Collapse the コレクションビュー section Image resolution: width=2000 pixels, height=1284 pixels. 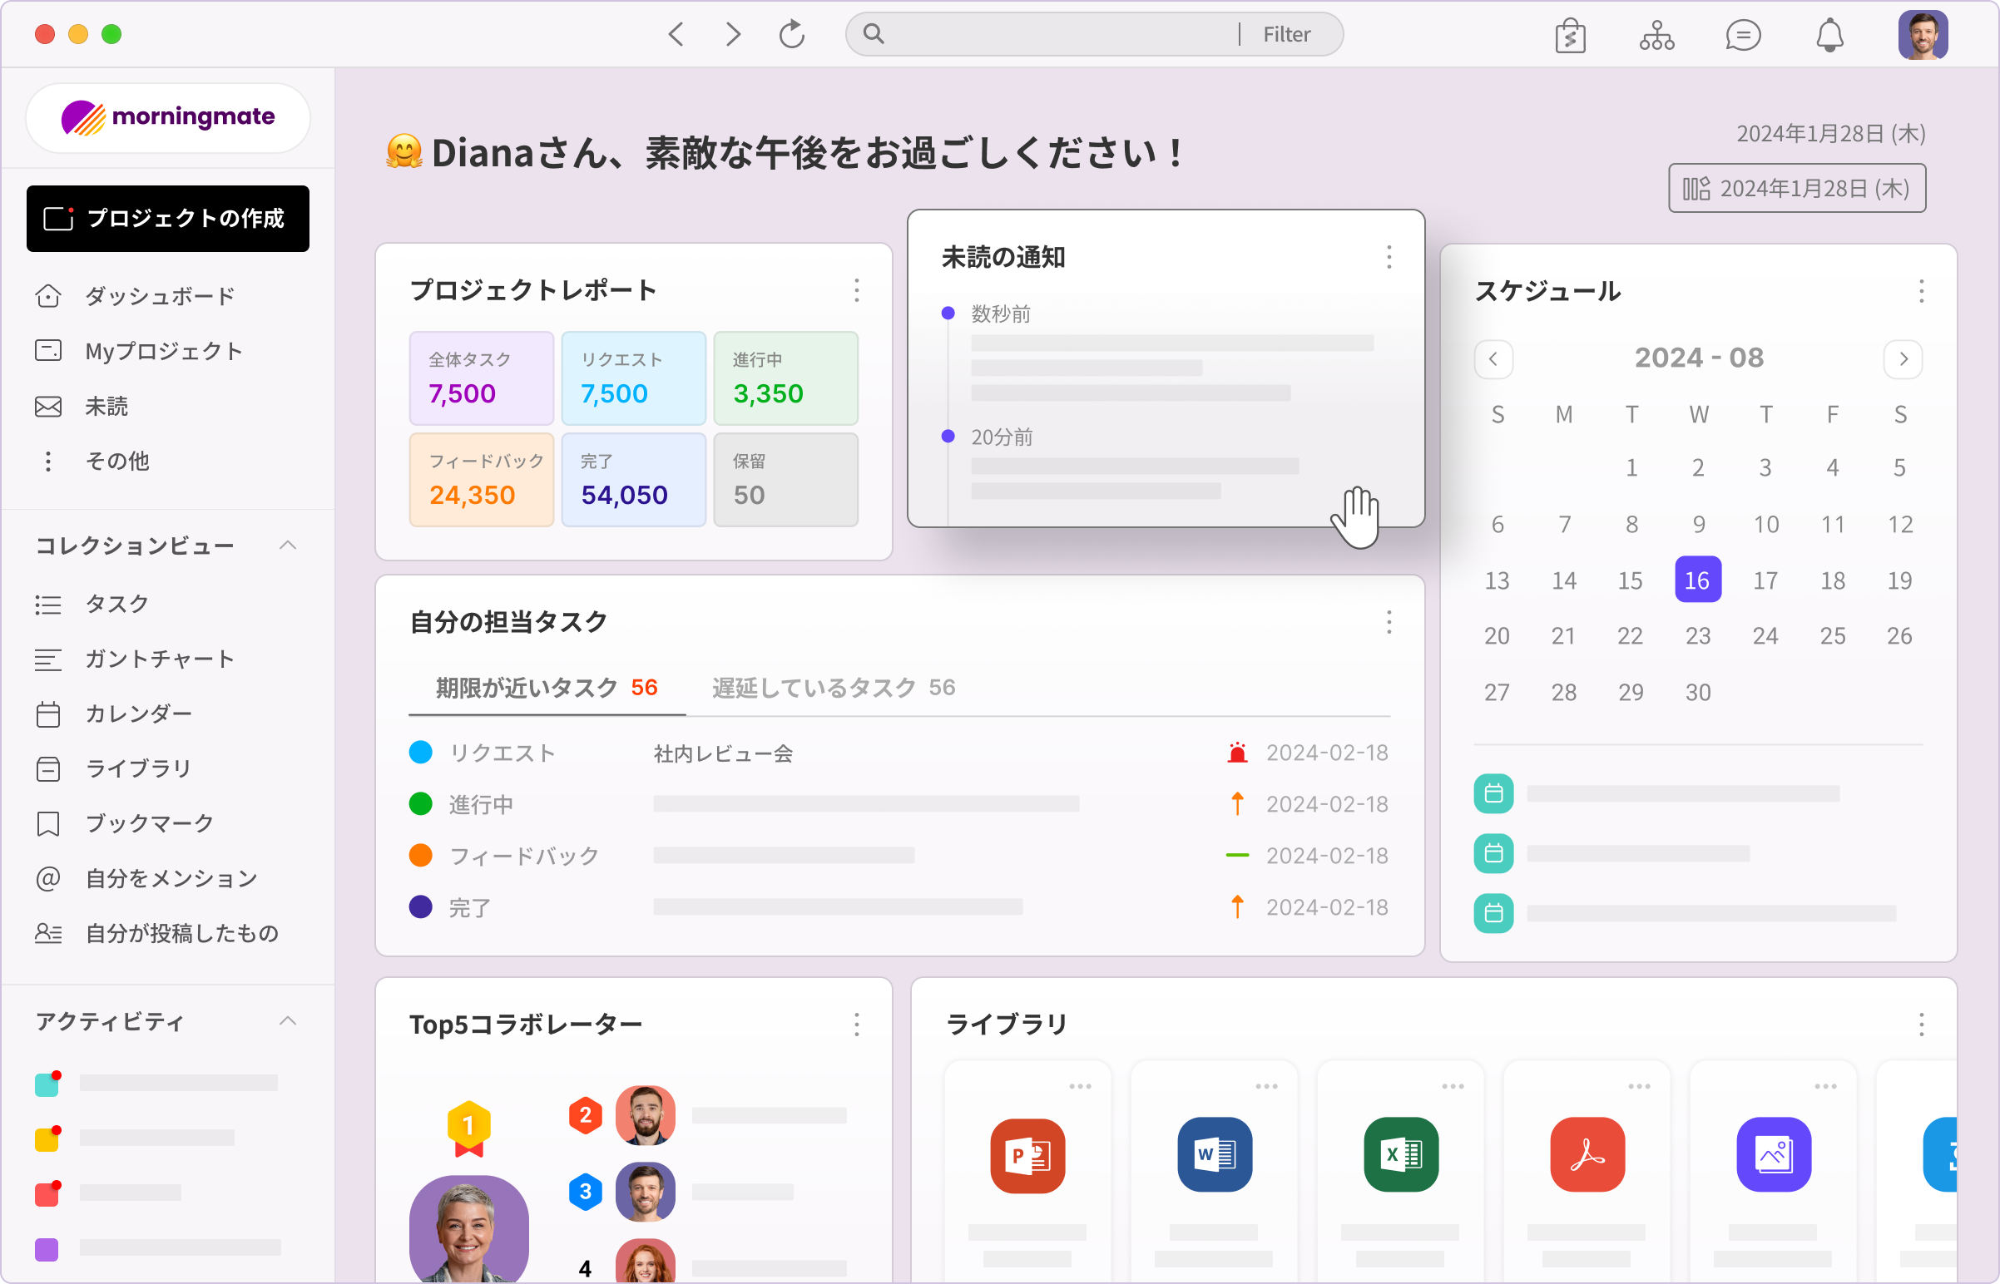(288, 546)
